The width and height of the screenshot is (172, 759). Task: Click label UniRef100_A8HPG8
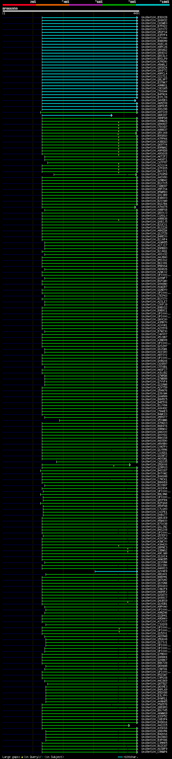point(154,118)
